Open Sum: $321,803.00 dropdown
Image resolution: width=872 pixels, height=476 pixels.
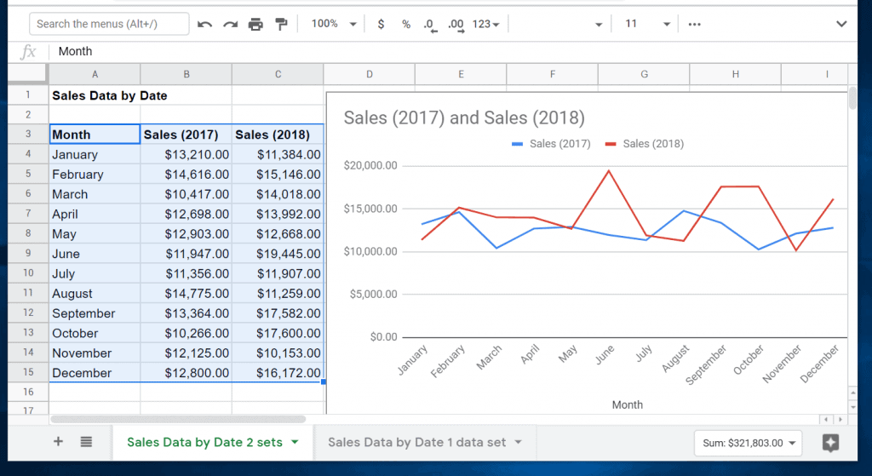click(x=748, y=443)
